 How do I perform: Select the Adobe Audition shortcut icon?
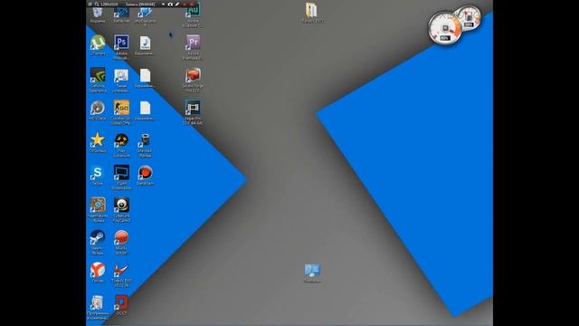coord(193,11)
